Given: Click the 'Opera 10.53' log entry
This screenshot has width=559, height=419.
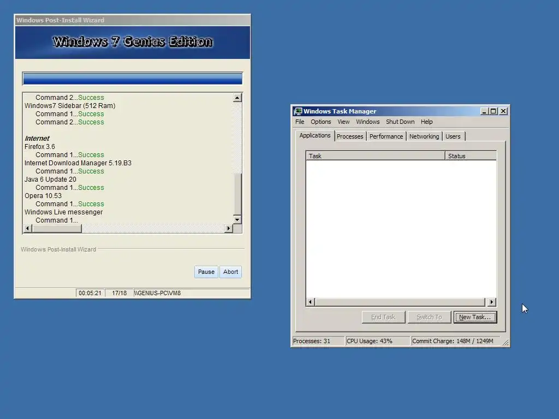Looking at the screenshot, I should pyautogui.click(x=43, y=196).
